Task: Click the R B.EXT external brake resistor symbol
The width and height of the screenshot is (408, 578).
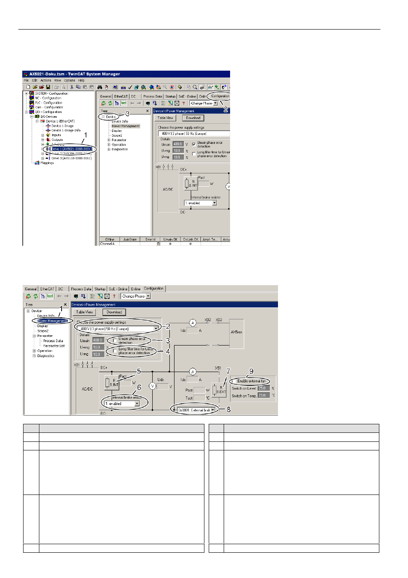Action: (219, 390)
